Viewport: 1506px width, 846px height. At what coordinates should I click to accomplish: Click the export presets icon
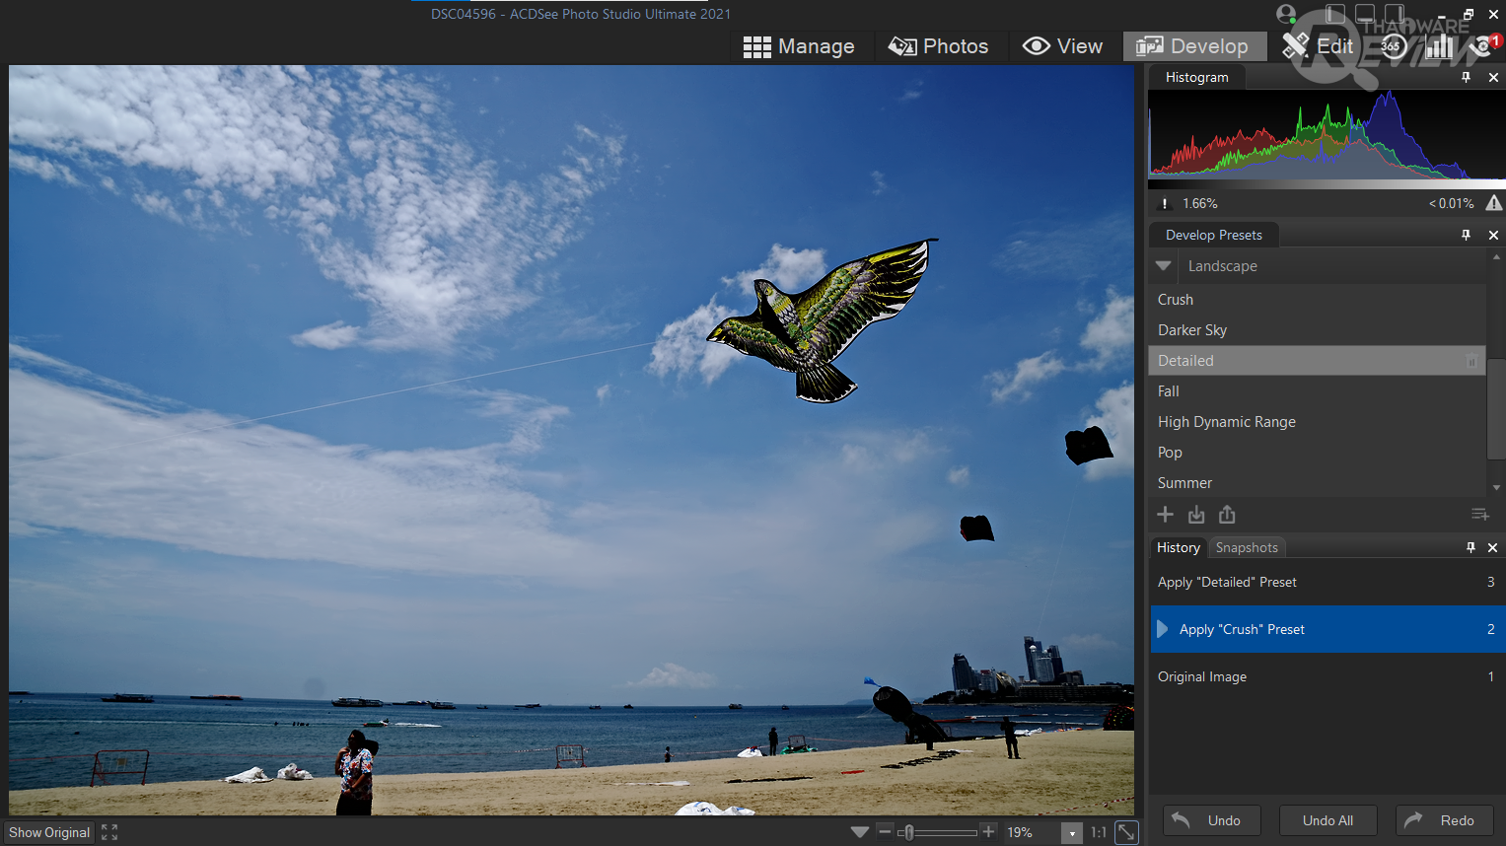(x=1227, y=515)
